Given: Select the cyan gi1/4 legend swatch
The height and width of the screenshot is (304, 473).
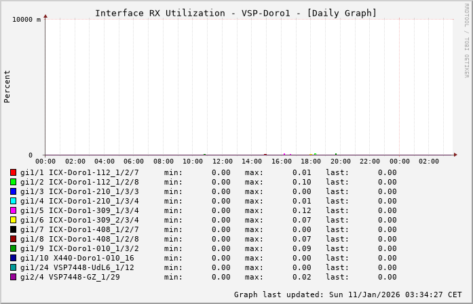Looking at the screenshot, I should 13,201.
